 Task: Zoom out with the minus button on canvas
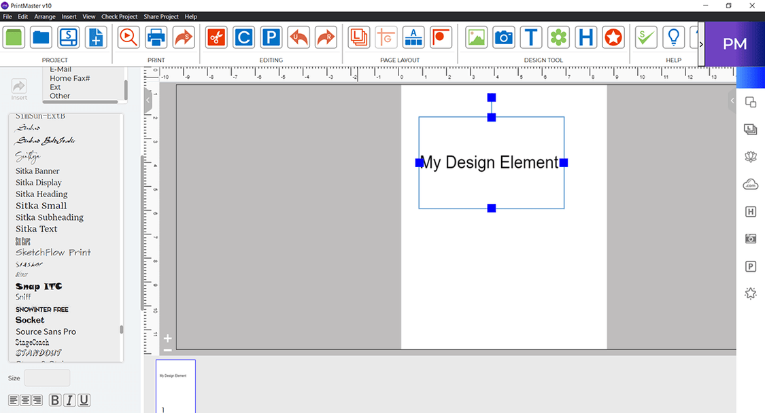(x=167, y=351)
